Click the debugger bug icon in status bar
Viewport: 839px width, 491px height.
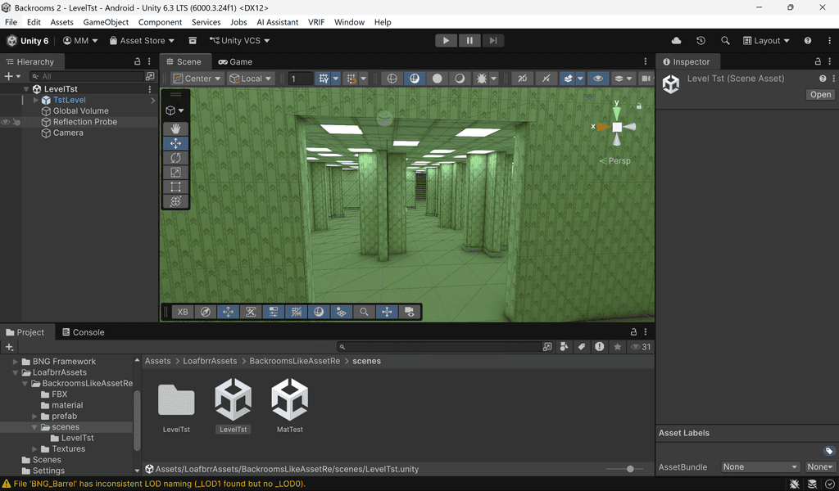coord(794,484)
